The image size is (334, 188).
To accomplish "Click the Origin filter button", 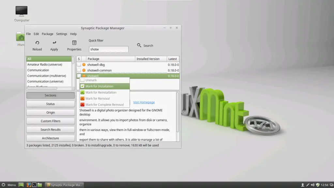I will [51, 112].
